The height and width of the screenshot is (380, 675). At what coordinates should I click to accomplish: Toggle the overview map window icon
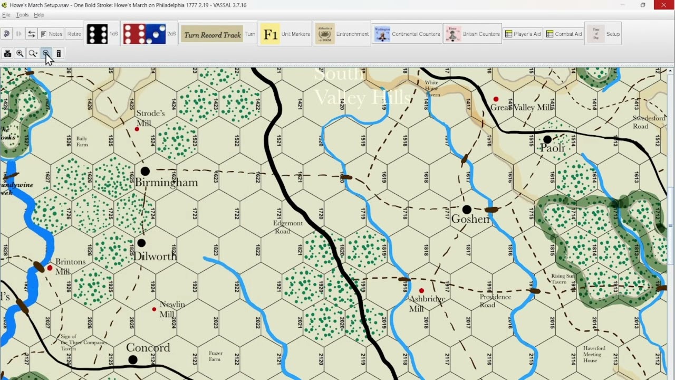[59, 53]
